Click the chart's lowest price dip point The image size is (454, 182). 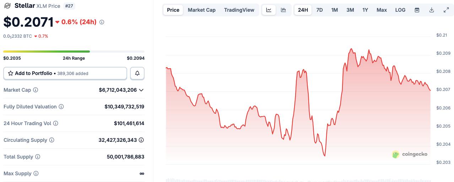[x=324, y=156]
